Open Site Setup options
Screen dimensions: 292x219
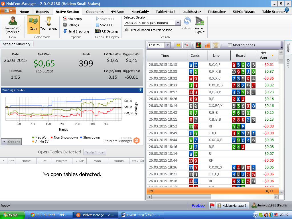pos(72,19)
